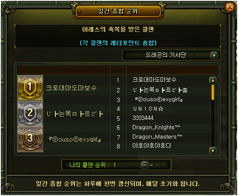Screen dimensions: 238x196
Task: Click the ranking list scroll up arrow
Action: [213, 80]
